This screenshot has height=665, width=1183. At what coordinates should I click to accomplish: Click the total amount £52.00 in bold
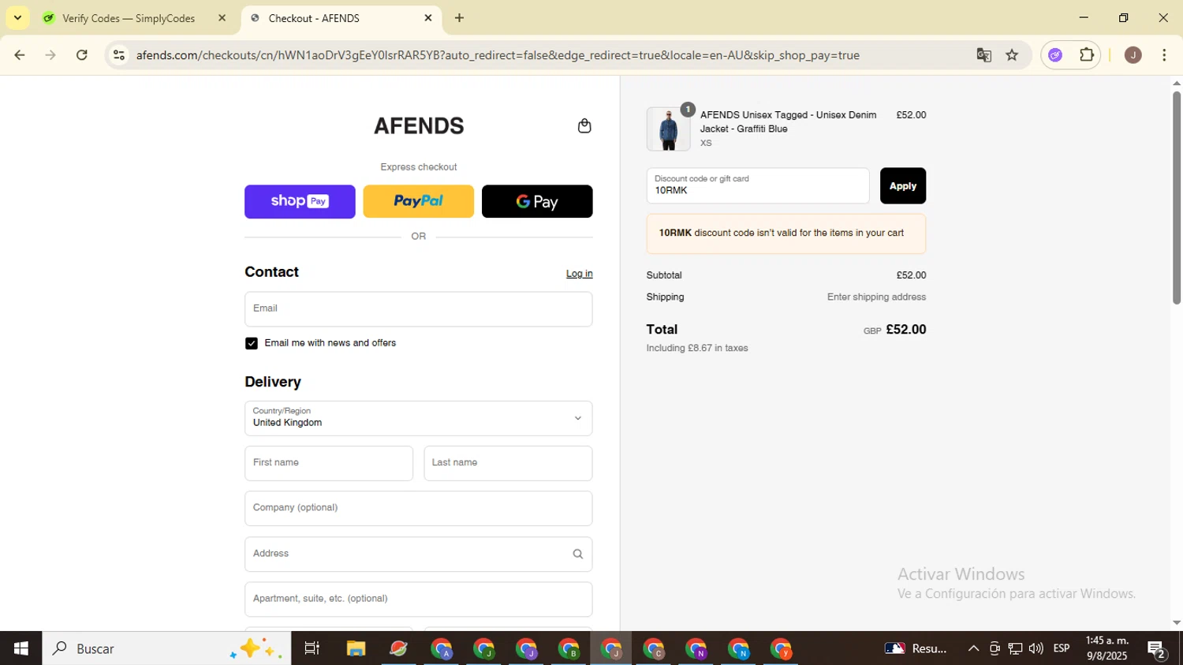(x=906, y=330)
